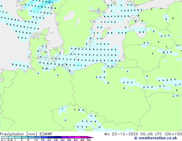Click the legend value '10'

click(x=36, y=140)
